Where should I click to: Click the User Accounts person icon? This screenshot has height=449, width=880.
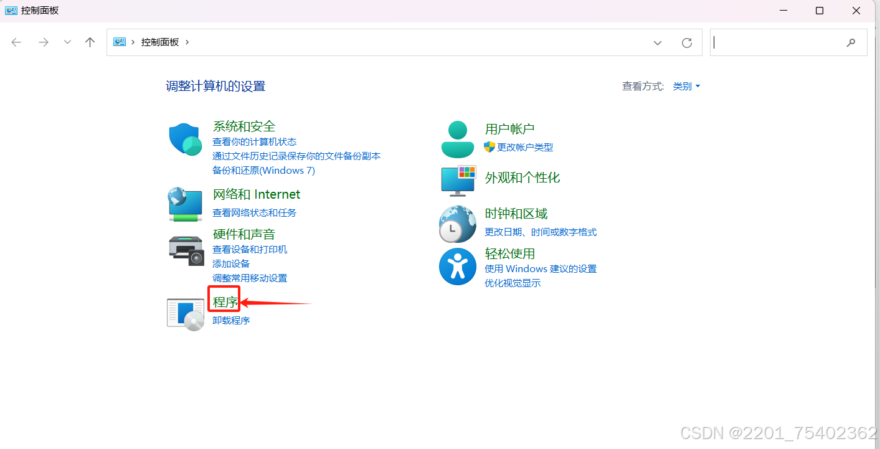click(458, 139)
